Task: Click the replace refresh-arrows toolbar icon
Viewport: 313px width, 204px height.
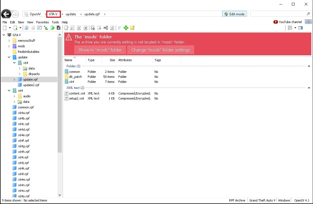Action: coord(112,28)
